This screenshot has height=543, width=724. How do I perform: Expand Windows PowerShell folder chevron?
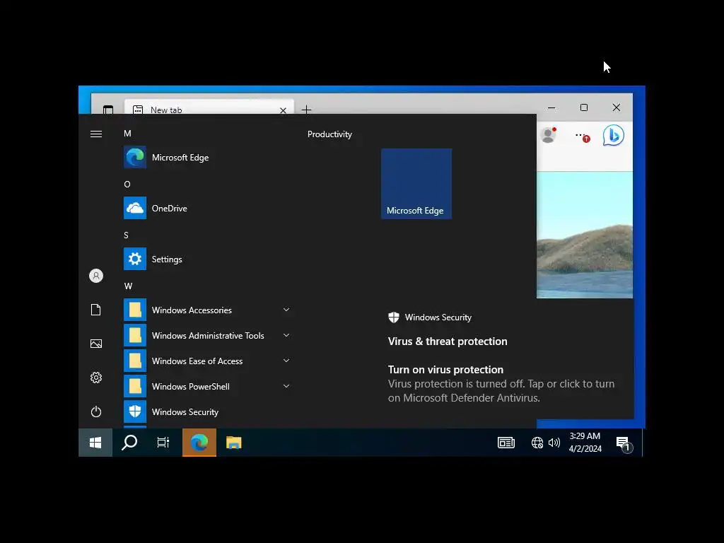coord(286,386)
